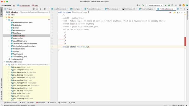Collapse the src folder

pos(6,20)
